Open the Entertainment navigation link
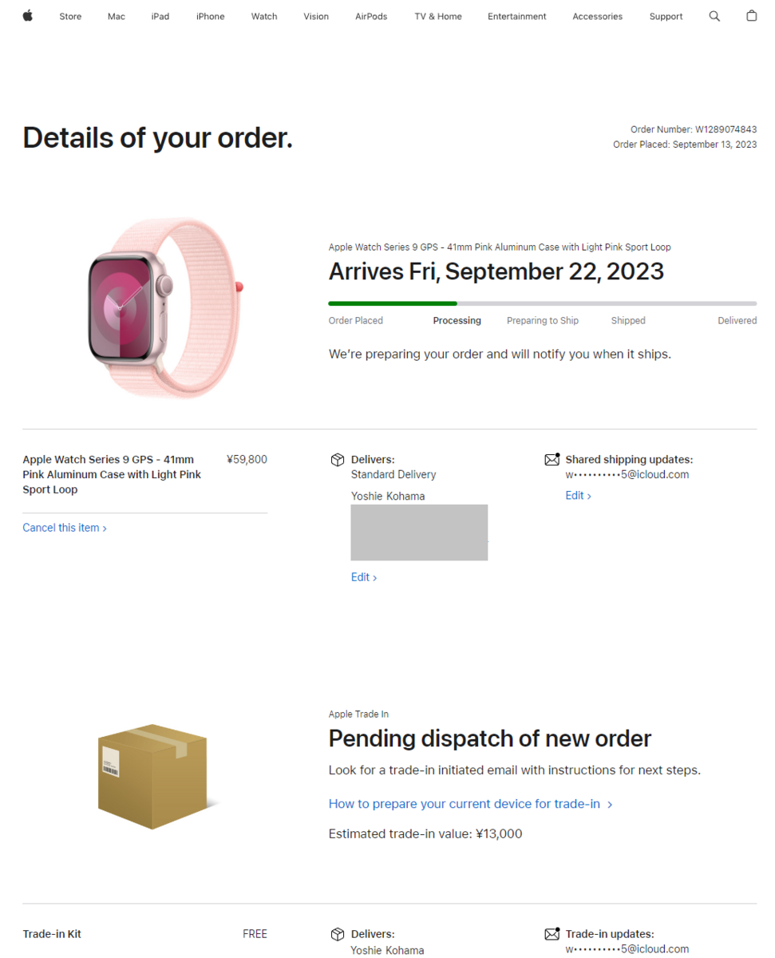775x958 pixels. 516,16
